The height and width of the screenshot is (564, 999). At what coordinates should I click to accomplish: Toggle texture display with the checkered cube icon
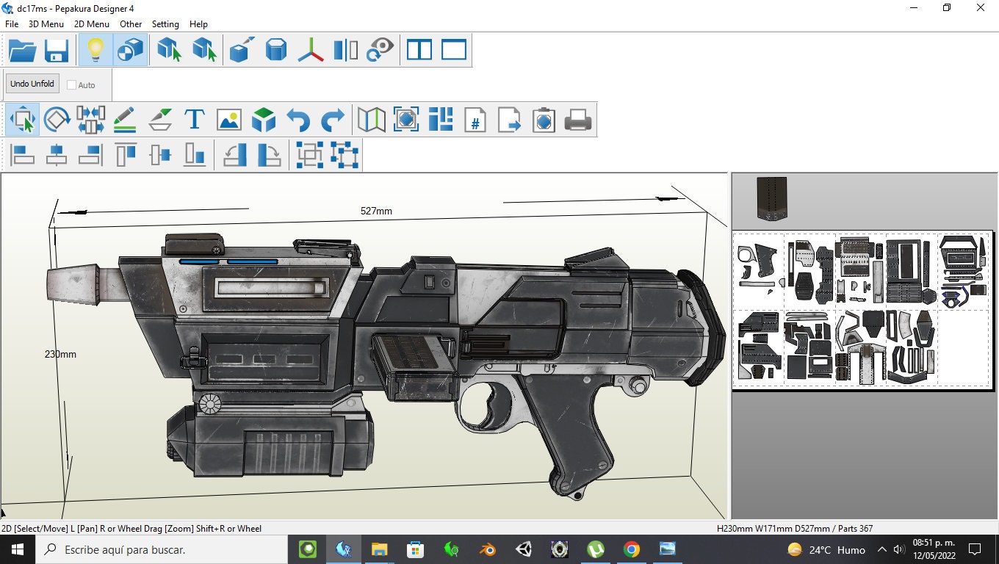[x=129, y=49]
